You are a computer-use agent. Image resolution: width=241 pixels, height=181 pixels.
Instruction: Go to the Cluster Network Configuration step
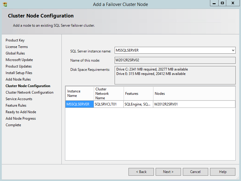(30, 92)
